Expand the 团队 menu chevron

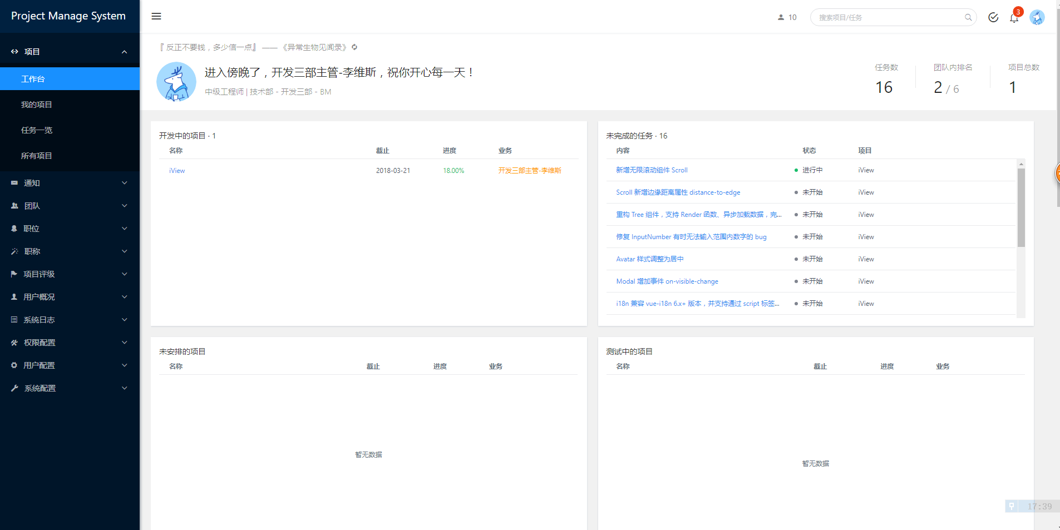coord(125,206)
